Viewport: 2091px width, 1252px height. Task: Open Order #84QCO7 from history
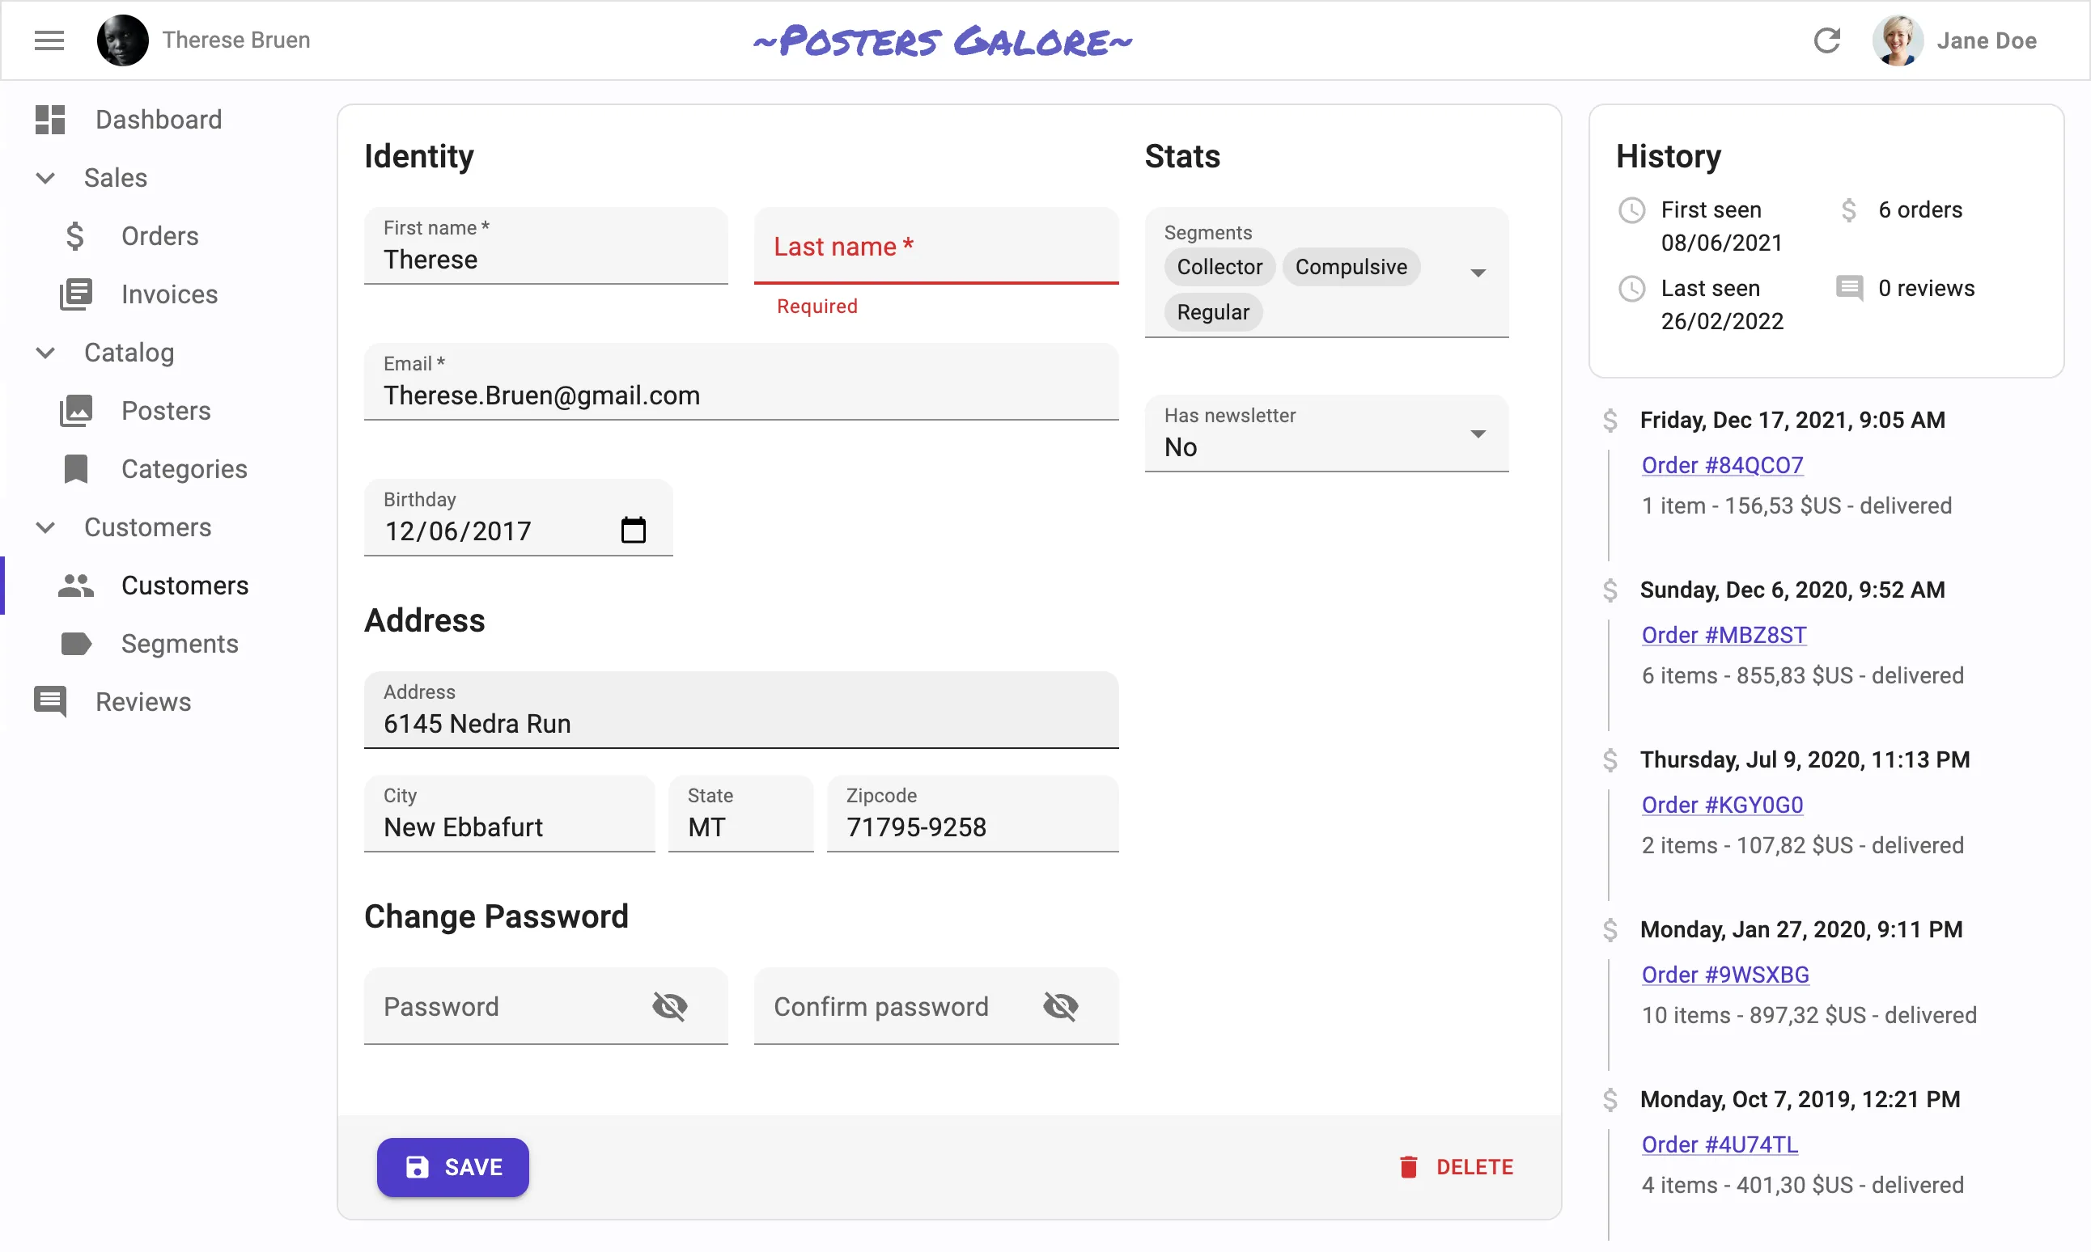1722,465
